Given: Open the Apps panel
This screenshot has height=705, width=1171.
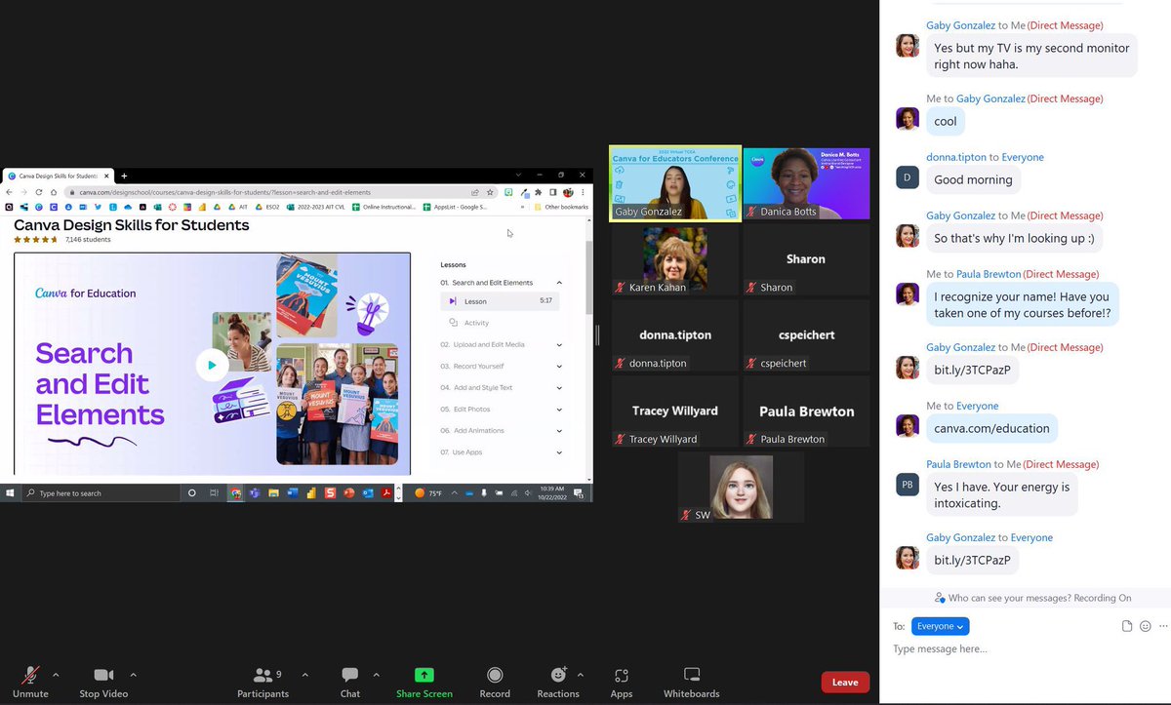Looking at the screenshot, I should pos(622,681).
